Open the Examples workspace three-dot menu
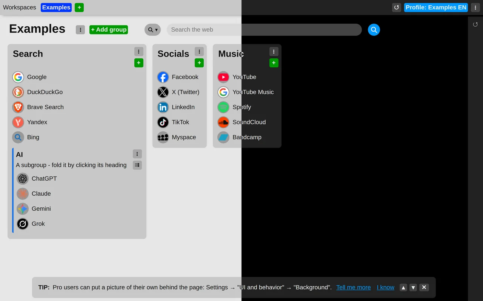Image resolution: width=483 pixels, height=301 pixels. pos(80,30)
